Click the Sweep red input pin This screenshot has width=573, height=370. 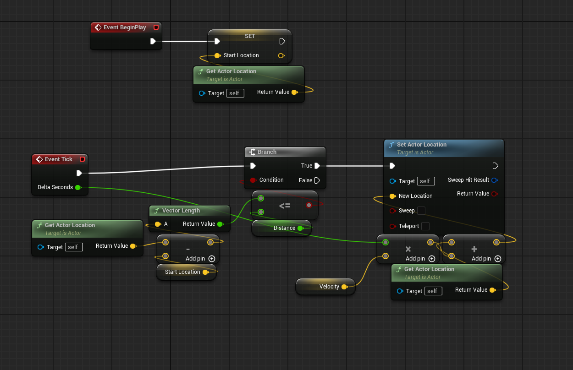[392, 211]
